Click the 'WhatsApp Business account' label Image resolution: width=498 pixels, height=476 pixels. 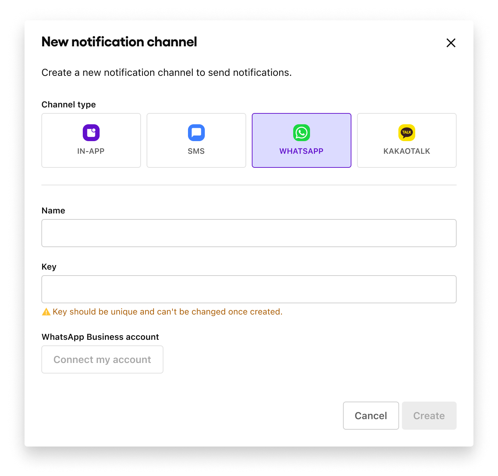coord(100,337)
